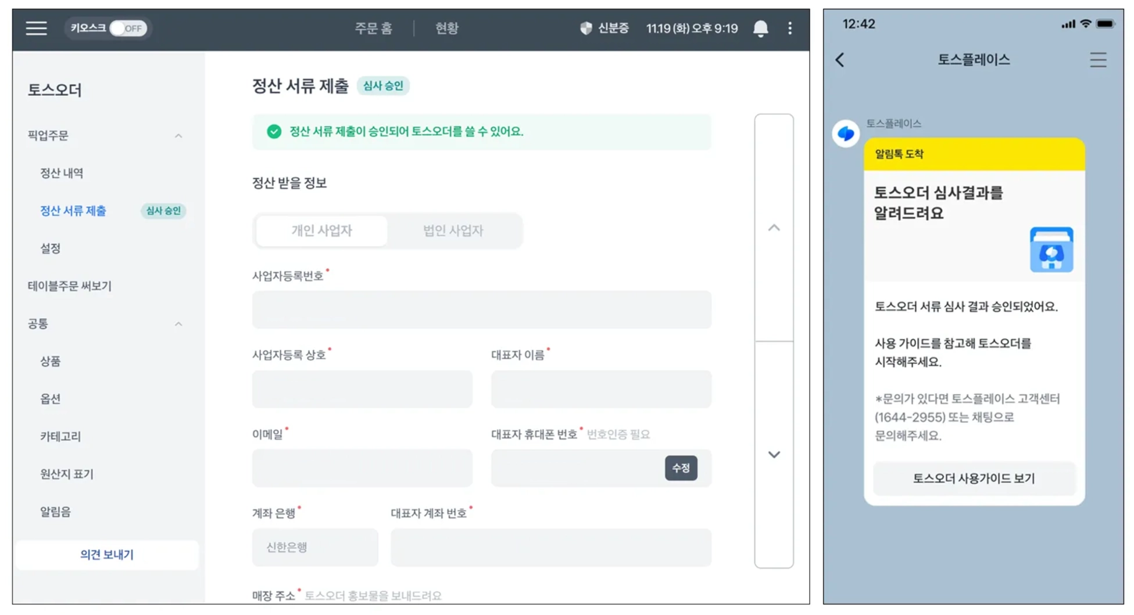Image resolution: width=1134 pixels, height=615 pixels.
Task: Switch to the 현황 tab
Action: [x=447, y=28]
